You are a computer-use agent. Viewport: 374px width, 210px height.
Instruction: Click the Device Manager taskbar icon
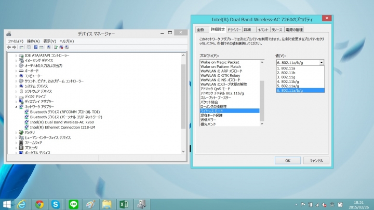click(x=141, y=204)
